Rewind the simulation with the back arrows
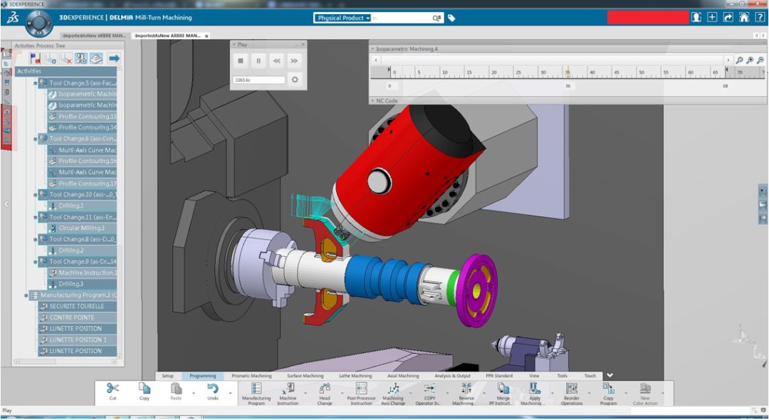769x420 pixels. (x=276, y=61)
